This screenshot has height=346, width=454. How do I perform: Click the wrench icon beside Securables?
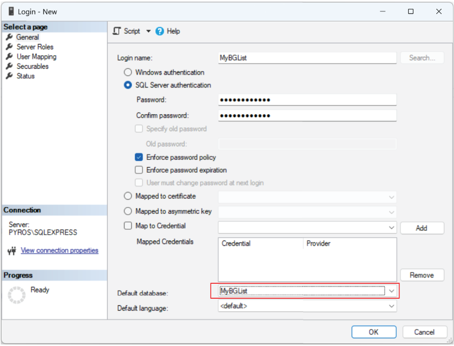click(9, 66)
